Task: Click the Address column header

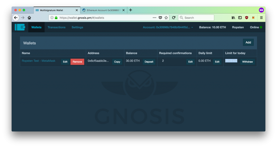Action: [93, 53]
